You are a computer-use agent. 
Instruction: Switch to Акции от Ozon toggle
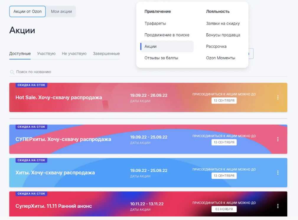click(27, 11)
